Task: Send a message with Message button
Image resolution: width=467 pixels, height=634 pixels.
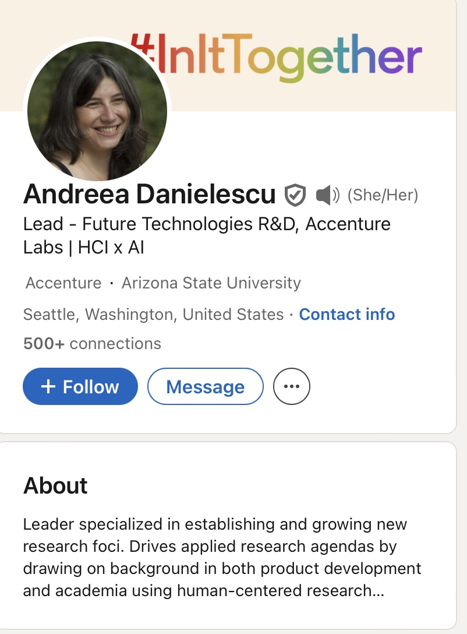Action: coord(205,386)
